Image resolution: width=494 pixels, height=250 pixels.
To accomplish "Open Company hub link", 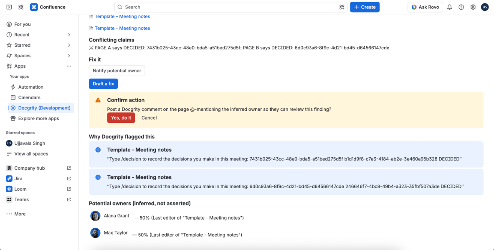I will click(30, 168).
